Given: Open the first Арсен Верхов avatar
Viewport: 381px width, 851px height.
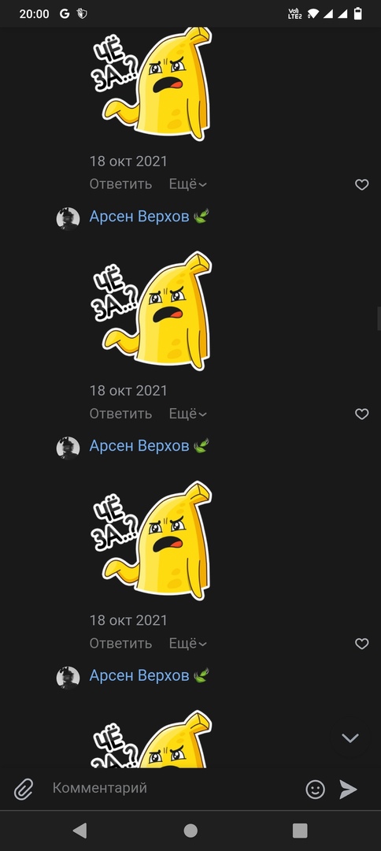Looking at the screenshot, I should pyautogui.click(x=68, y=219).
